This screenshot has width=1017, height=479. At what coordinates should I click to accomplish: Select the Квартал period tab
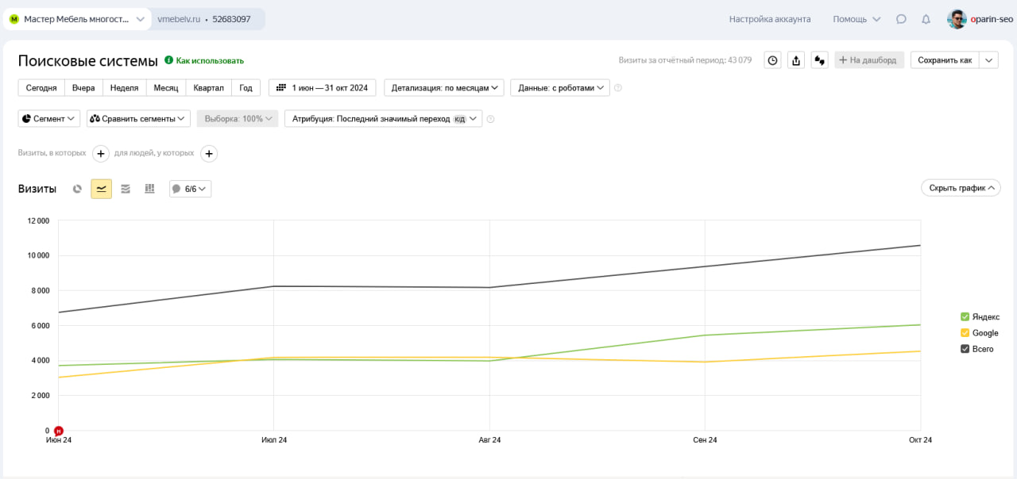tap(208, 88)
